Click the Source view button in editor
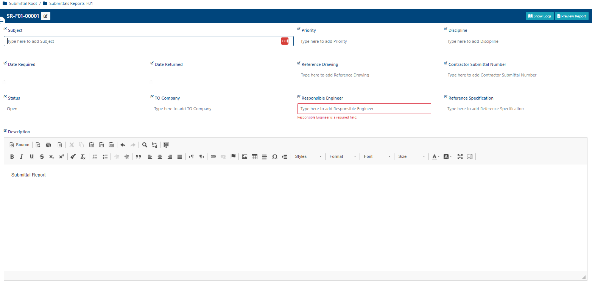The width and height of the screenshot is (592, 284). (x=19, y=145)
